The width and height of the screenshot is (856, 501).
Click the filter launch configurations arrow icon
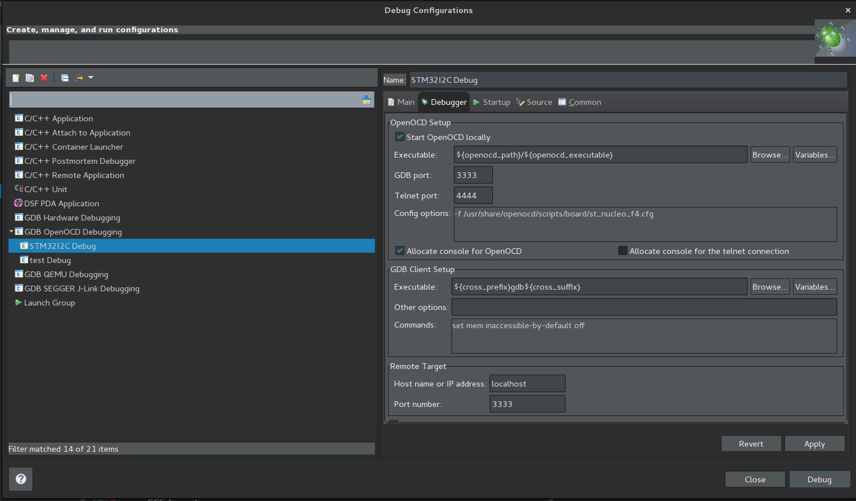[x=78, y=78]
